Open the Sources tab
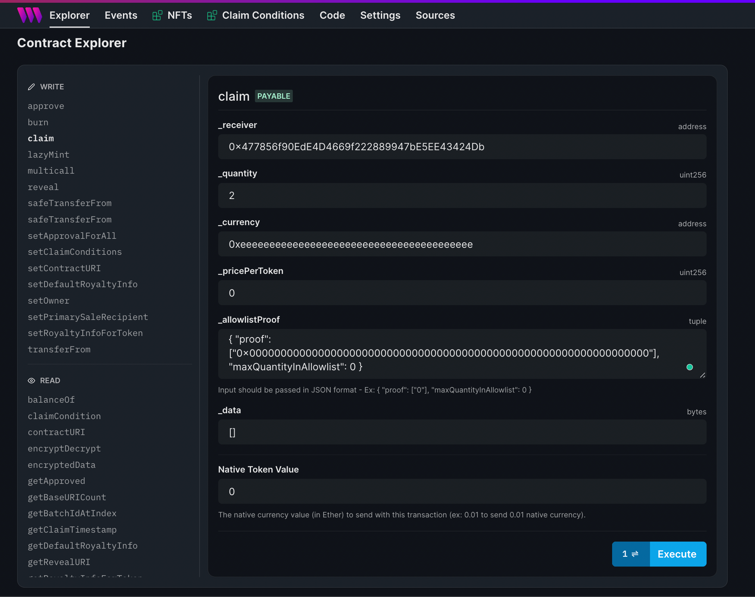The height and width of the screenshot is (597, 755). [435, 15]
